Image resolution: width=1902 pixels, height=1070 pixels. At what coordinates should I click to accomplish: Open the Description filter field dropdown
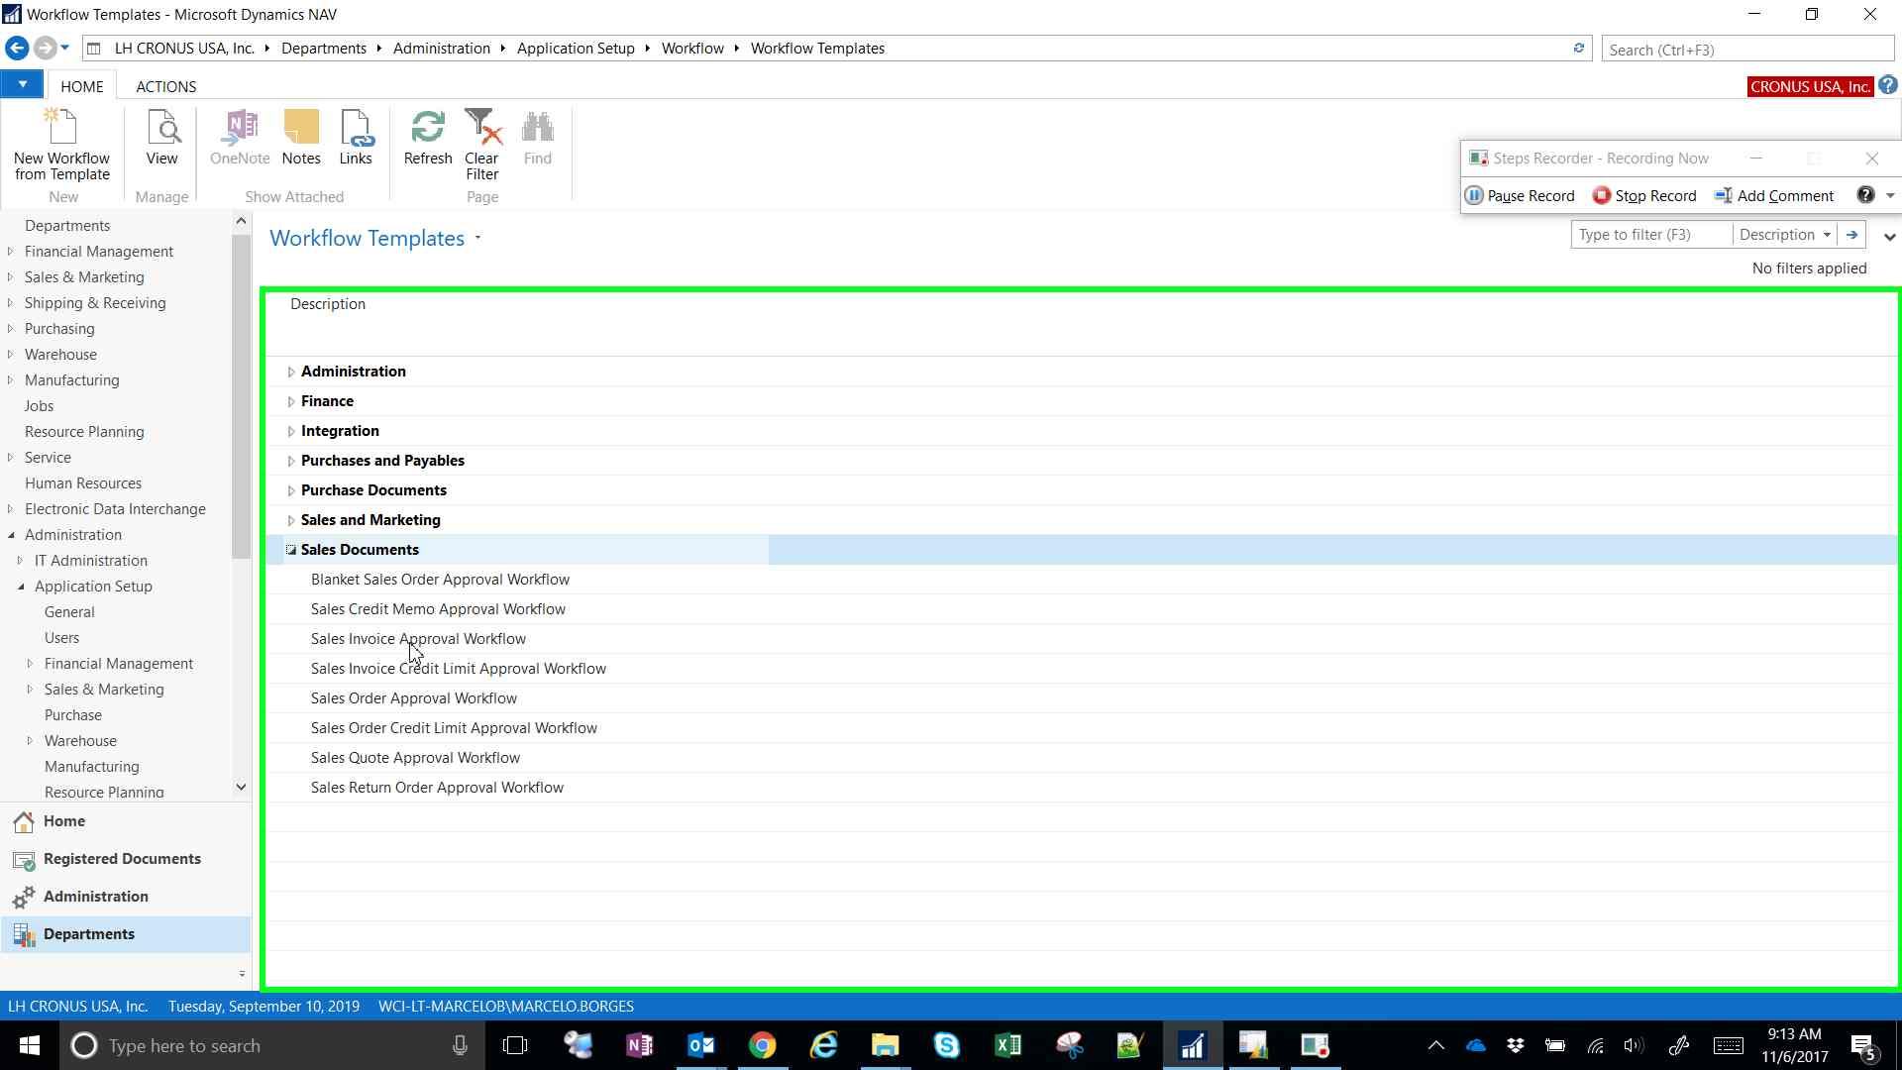point(1826,235)
